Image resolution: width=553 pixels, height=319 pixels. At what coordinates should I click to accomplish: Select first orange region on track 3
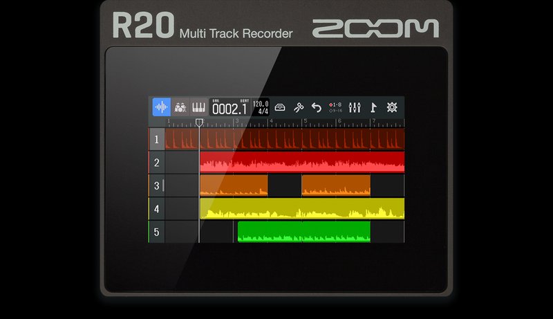[x=234, y=185]
